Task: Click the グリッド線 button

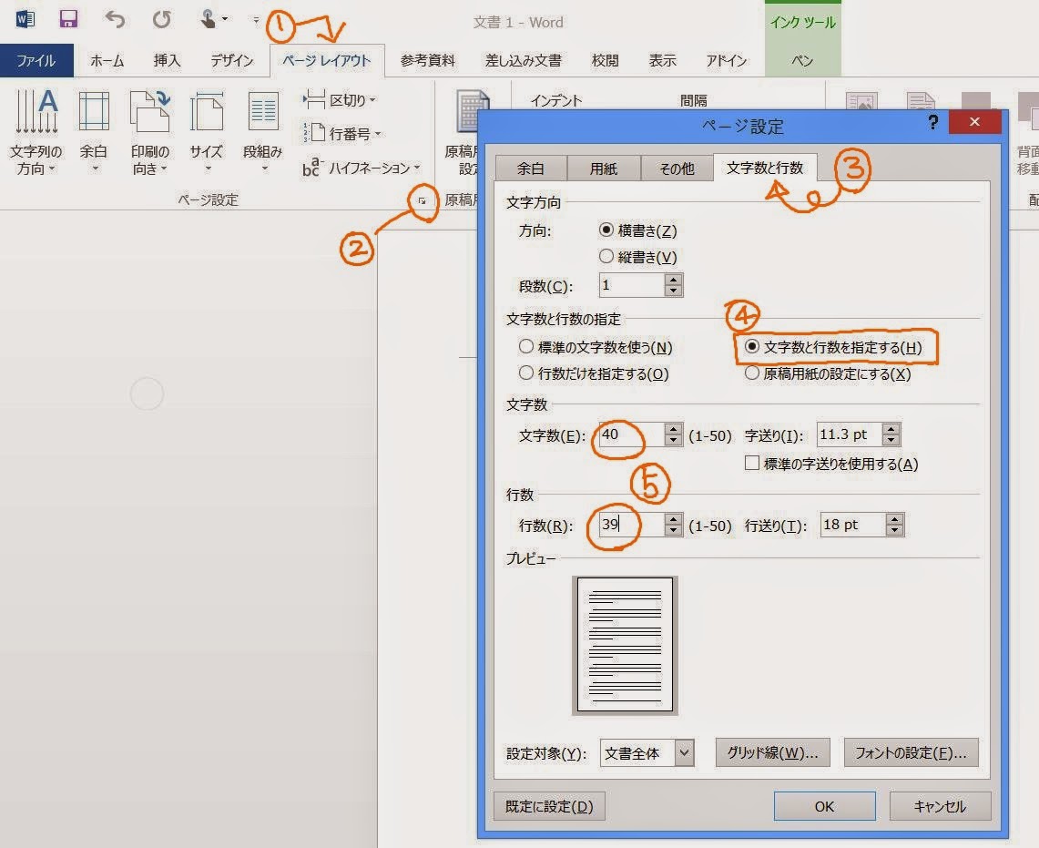Action: (x=772, y=752)
